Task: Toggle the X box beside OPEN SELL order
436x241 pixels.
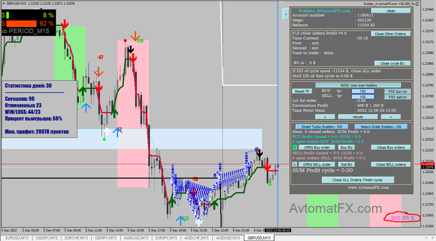Action: coord(295,164)
